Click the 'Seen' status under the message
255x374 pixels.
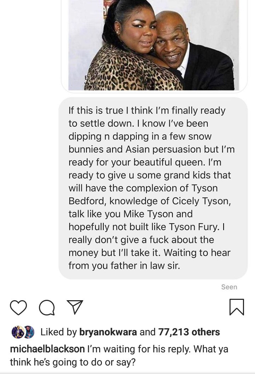pyautogui.click(x=229, y=287)
